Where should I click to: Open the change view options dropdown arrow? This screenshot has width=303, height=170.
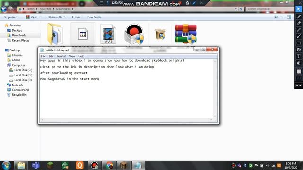[x=281, y=17]
